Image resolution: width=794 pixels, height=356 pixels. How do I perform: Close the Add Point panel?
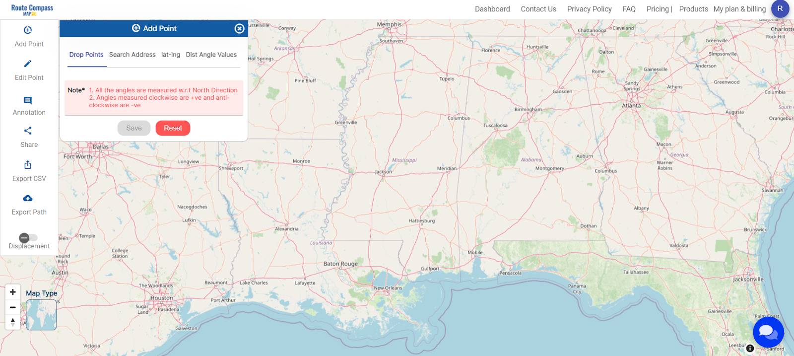240,28
